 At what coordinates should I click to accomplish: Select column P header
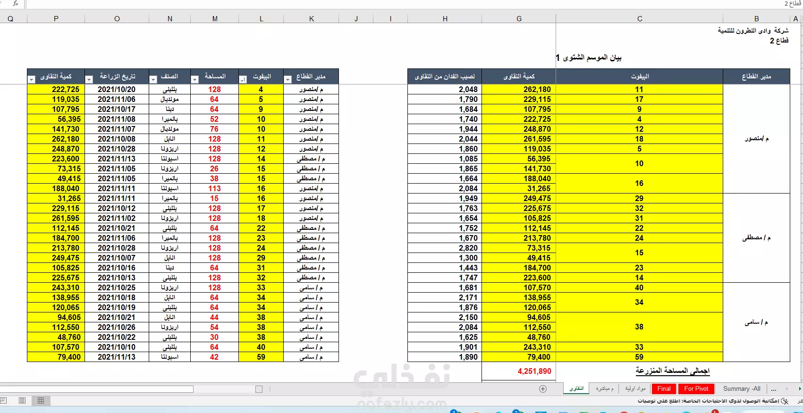(x=56, y=19)
